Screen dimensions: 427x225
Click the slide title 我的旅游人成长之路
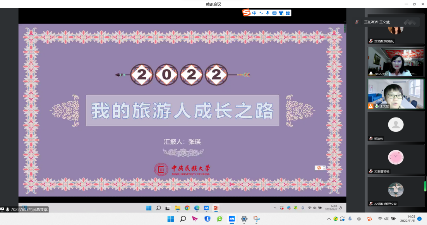[182, 111]
